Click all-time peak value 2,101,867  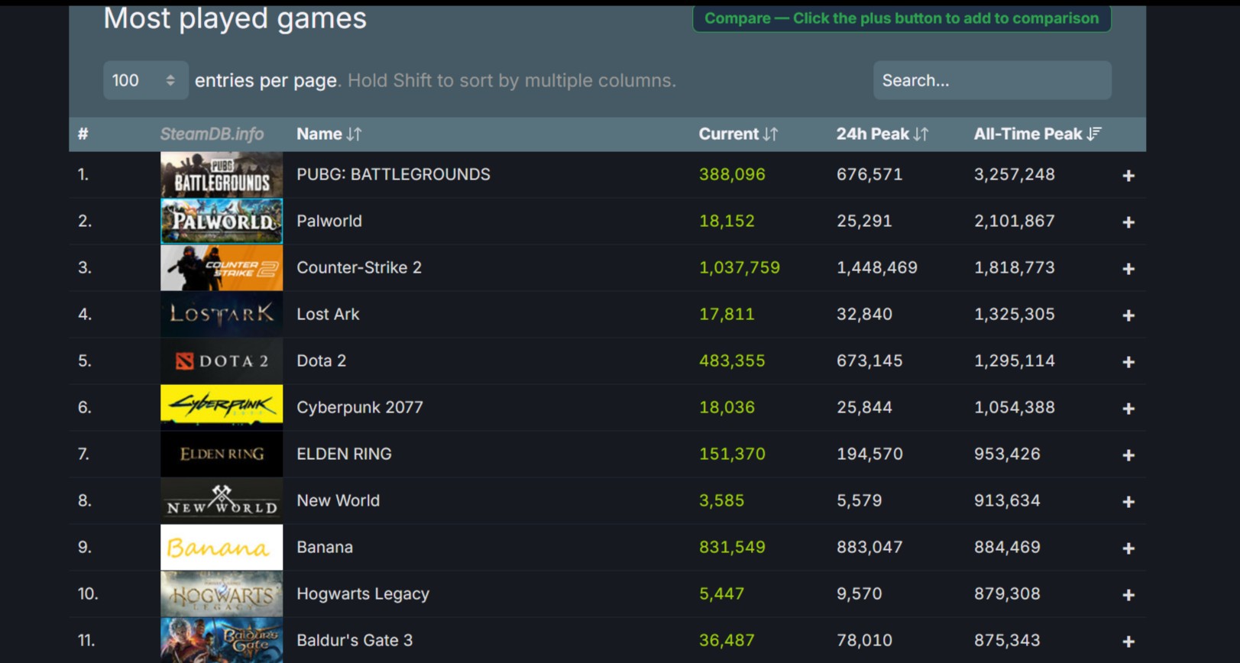pyautogui.click(x=1015, y=222)
